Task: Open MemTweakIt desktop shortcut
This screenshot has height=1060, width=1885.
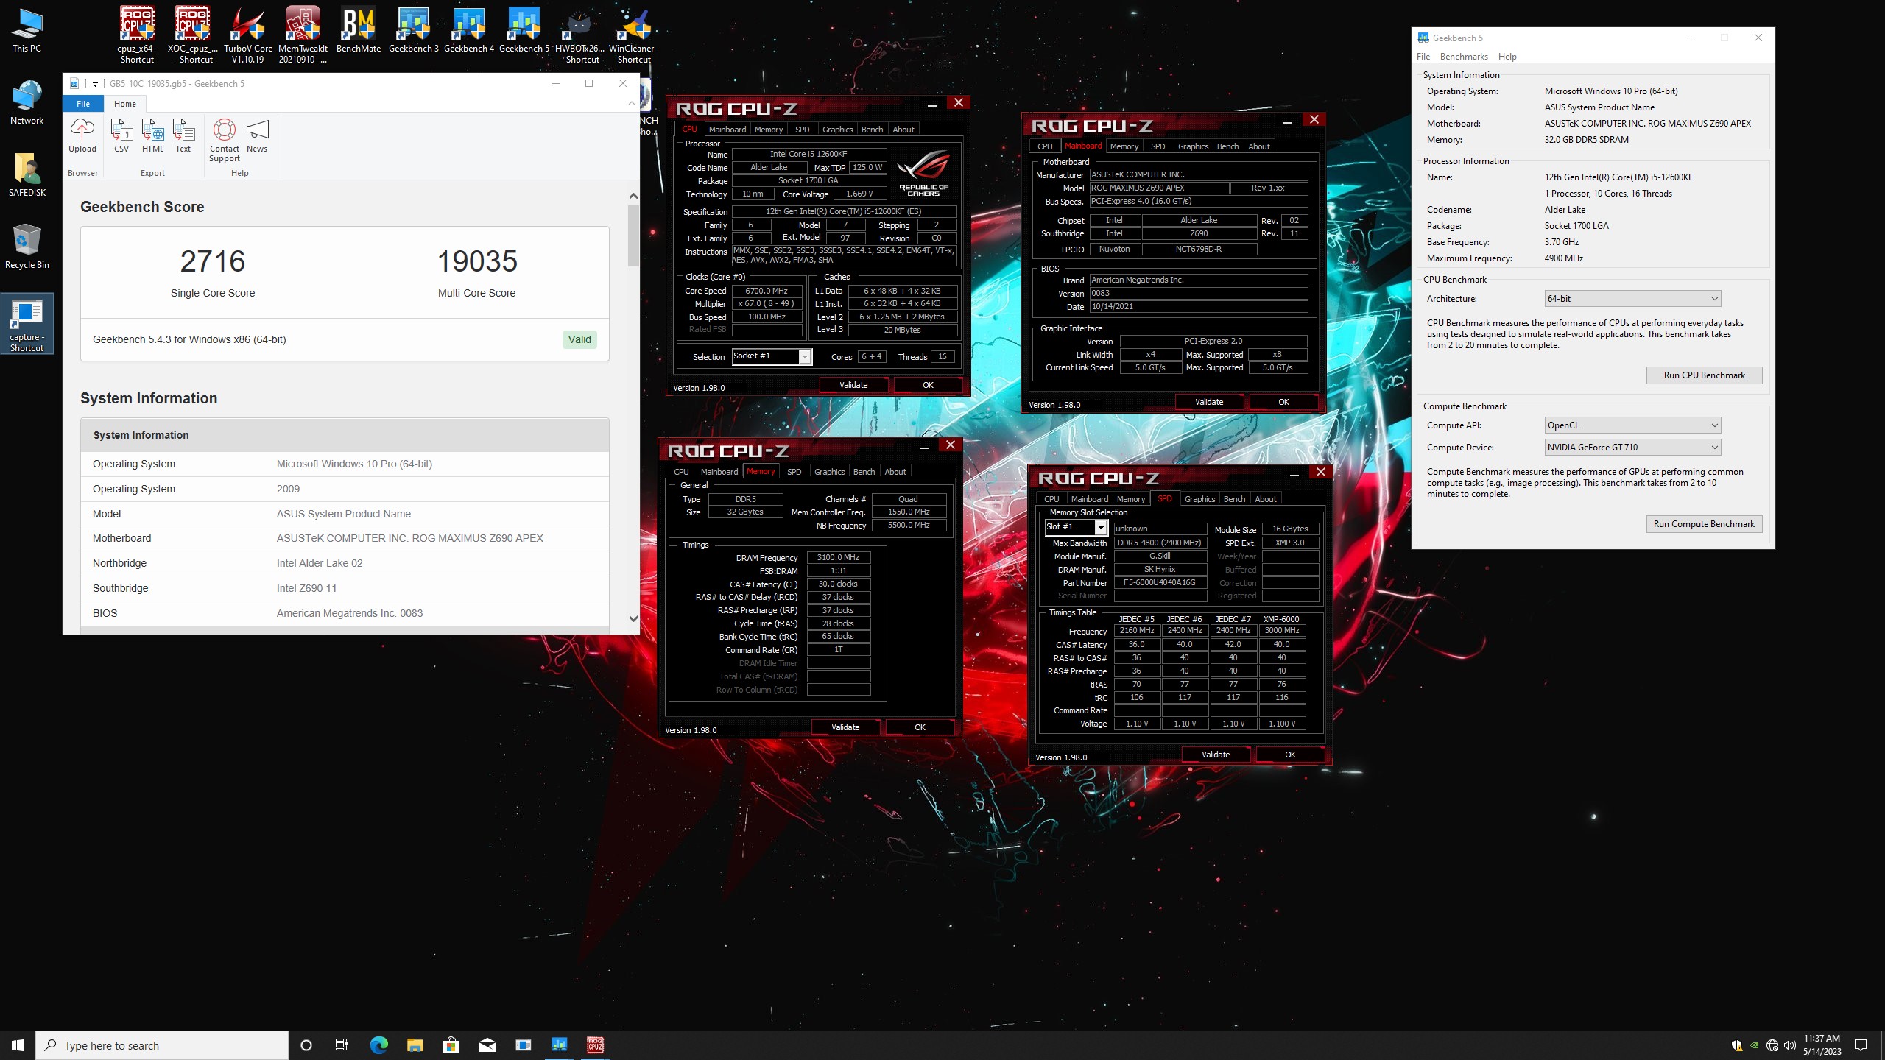Action: (x=303, y=35)
